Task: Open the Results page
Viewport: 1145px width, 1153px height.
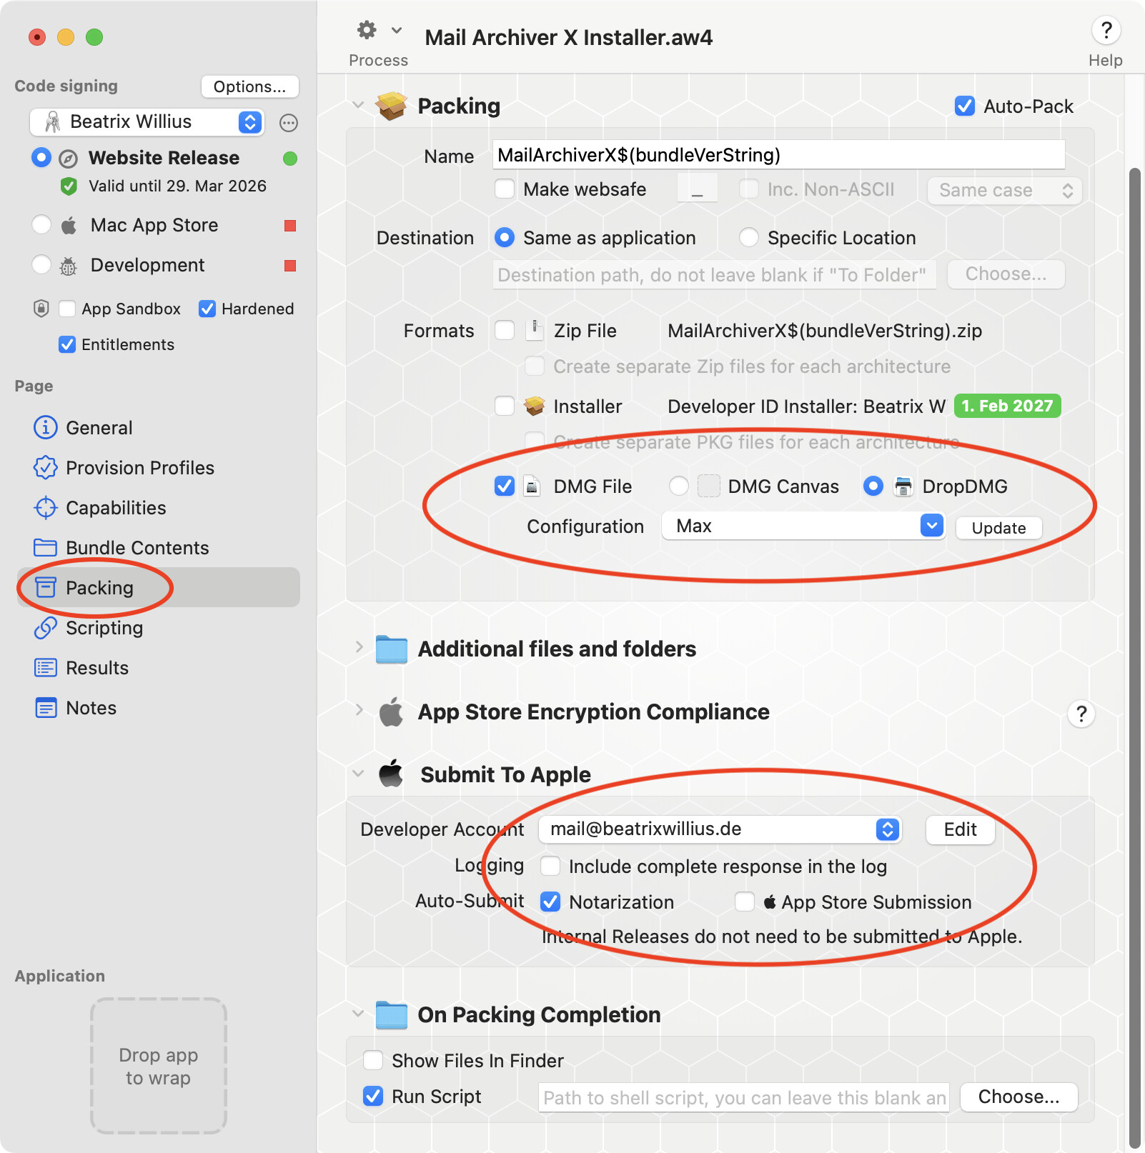Action: (159, 668)
